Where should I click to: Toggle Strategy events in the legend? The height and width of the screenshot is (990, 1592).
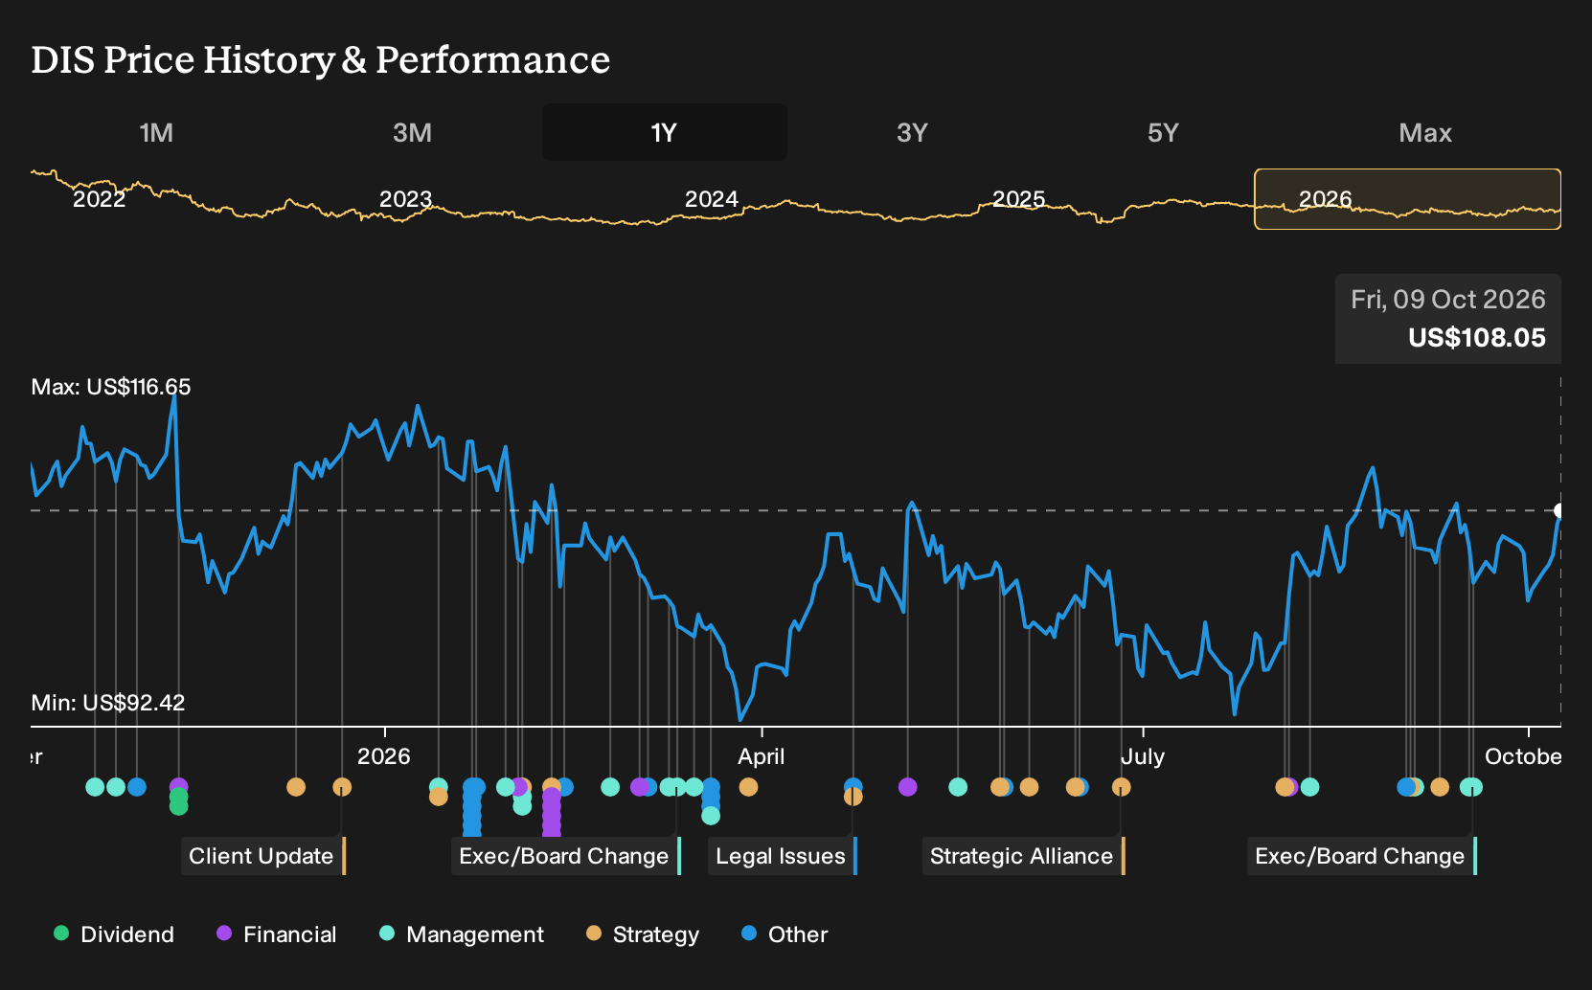click(x=643, y=934)
